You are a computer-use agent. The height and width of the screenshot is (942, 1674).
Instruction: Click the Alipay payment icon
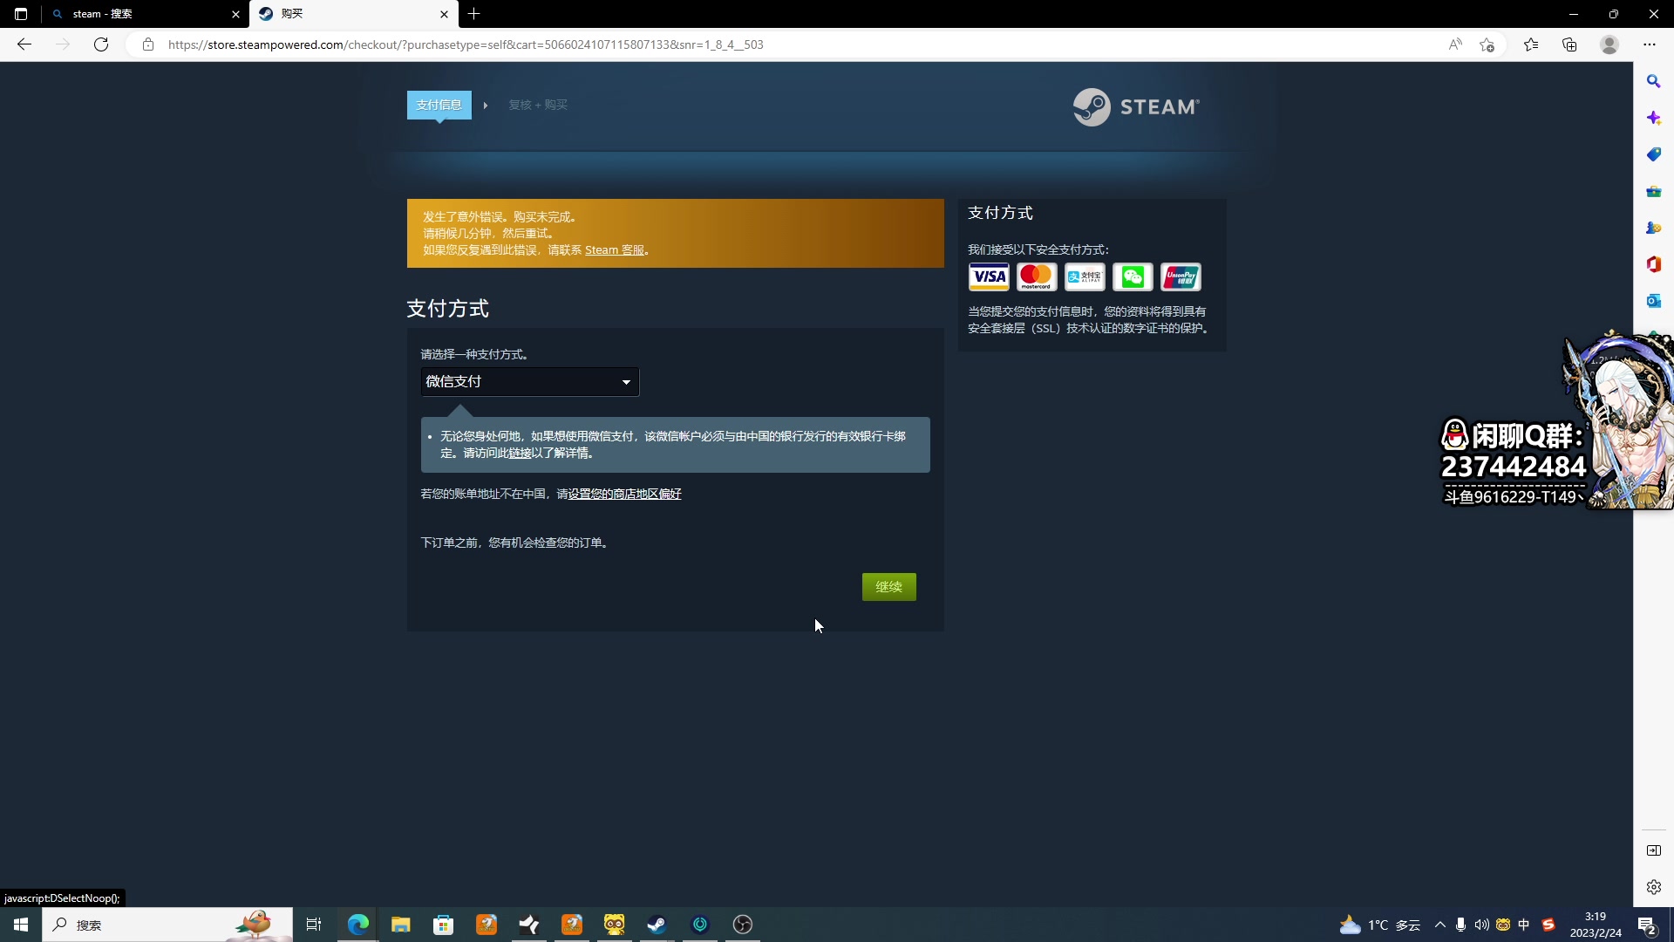(1085, 277)
